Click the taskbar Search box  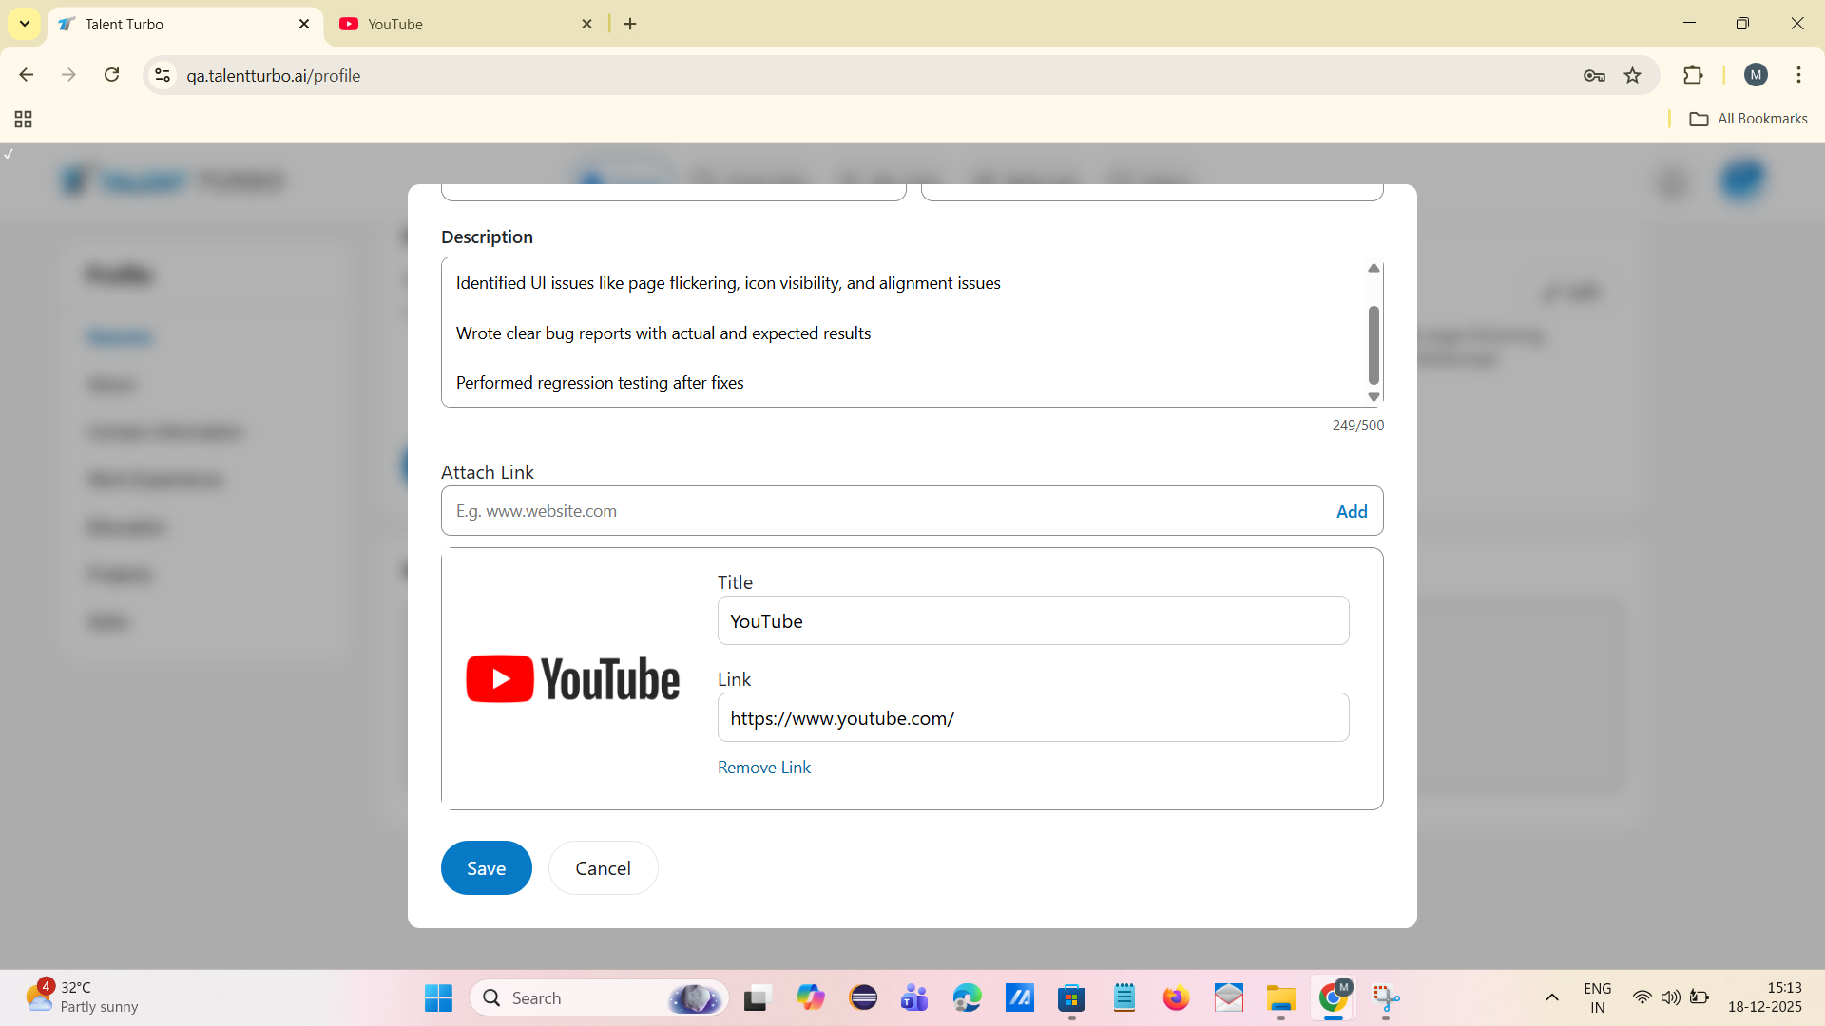pos(600,997)
